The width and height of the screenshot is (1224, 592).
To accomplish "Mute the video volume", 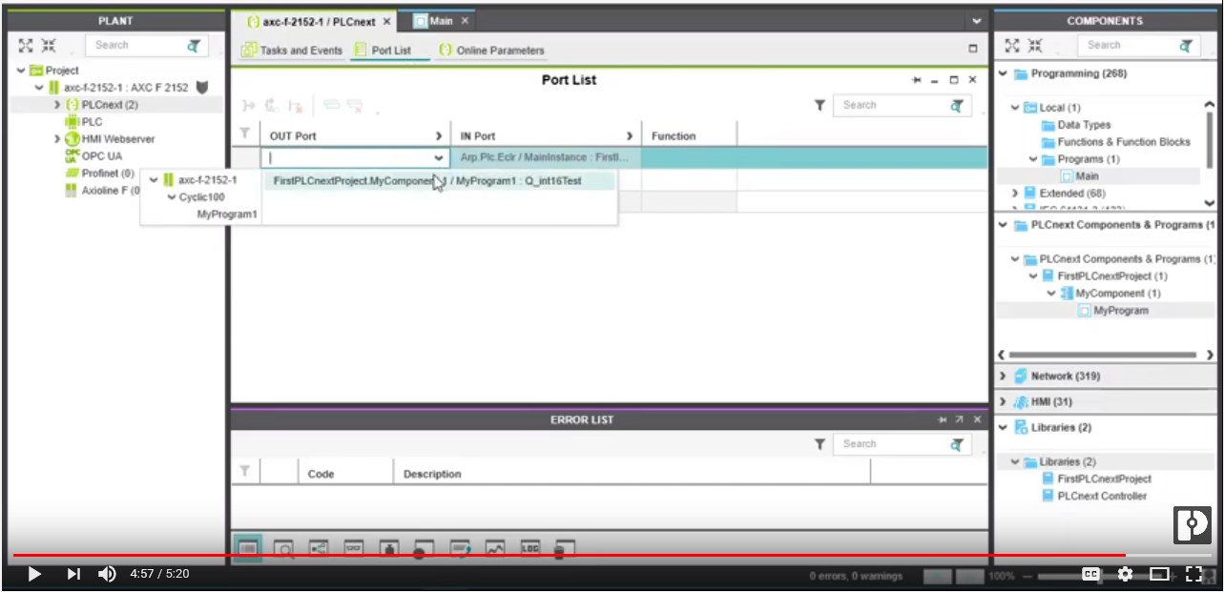I will click(x=107, y=574).
